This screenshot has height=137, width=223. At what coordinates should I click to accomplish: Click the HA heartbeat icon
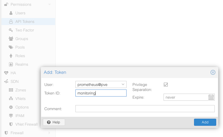point(6,73)
